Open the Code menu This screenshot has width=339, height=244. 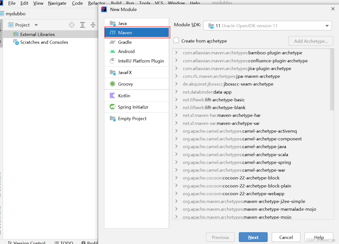(x=77, y=3)
